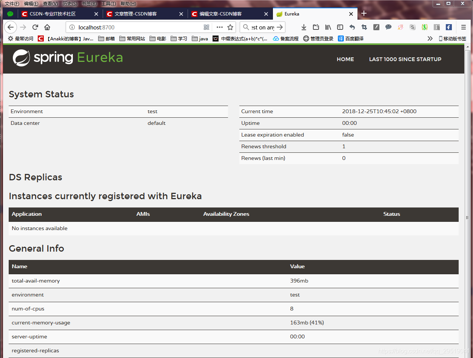Click the gray S extension icon
473x358 pixels.
pos(413,27)
